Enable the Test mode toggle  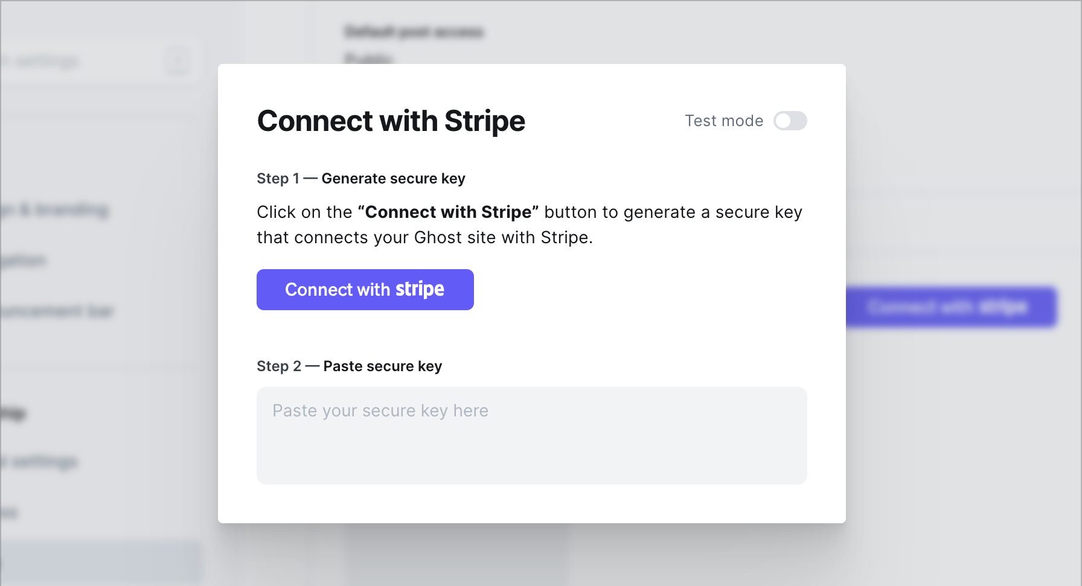click(x=790, y=121)
